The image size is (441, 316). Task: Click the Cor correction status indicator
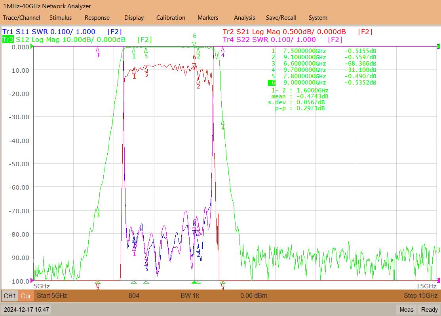pos(26,296)
